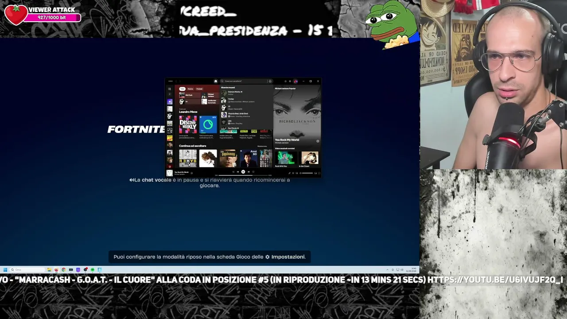Mute using the Spotify volume icon
Screen dimensions: 567x319
pyautogui.click(x=301, y=173)
